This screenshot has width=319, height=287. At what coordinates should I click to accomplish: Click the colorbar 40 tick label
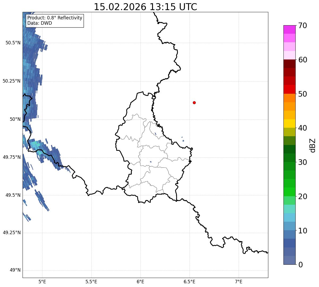tap(303, 128)
